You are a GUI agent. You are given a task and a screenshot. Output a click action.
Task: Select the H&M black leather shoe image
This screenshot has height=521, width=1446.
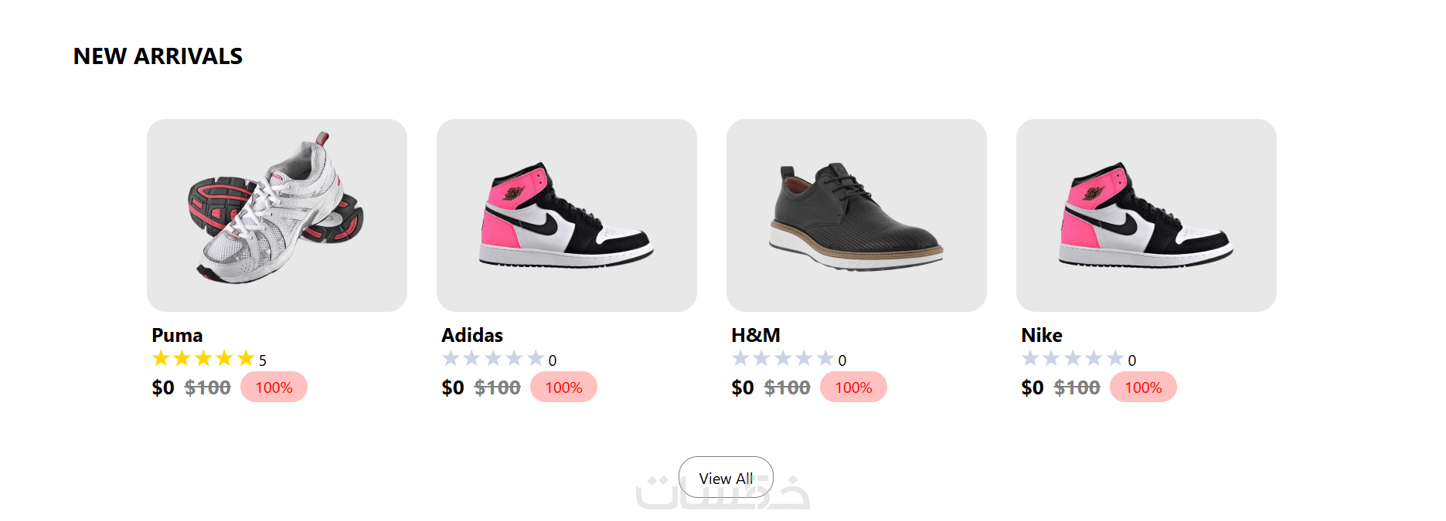click(x=856, y=215)
